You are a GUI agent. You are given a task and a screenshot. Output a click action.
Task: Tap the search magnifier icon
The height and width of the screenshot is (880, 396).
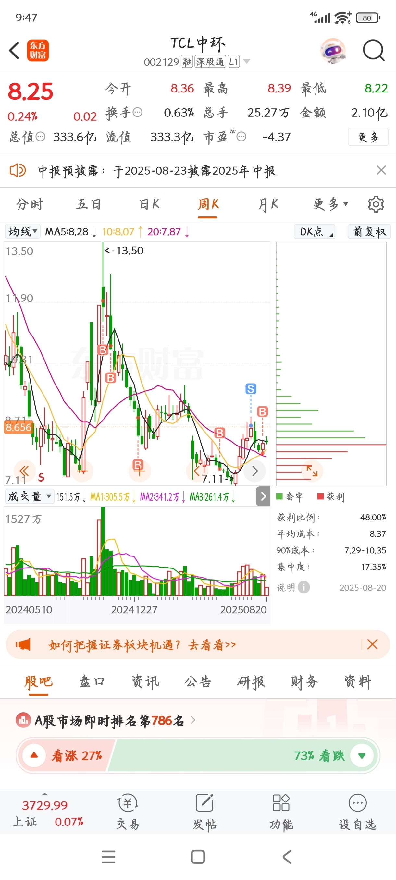coord(374,51)
